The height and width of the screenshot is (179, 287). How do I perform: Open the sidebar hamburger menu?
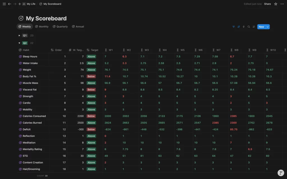point(4,4)
